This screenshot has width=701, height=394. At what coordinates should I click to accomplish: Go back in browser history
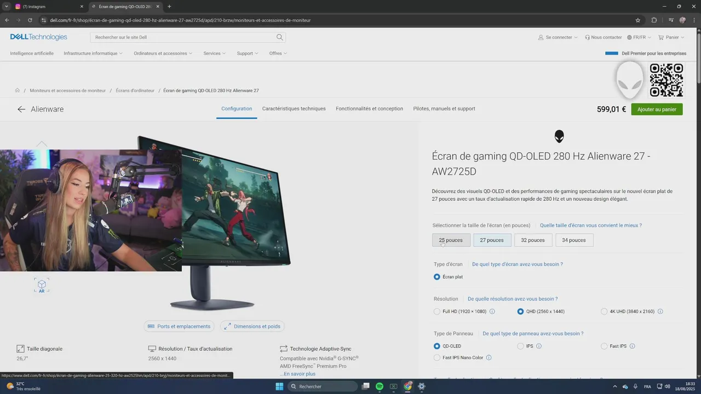pos(7,20)
